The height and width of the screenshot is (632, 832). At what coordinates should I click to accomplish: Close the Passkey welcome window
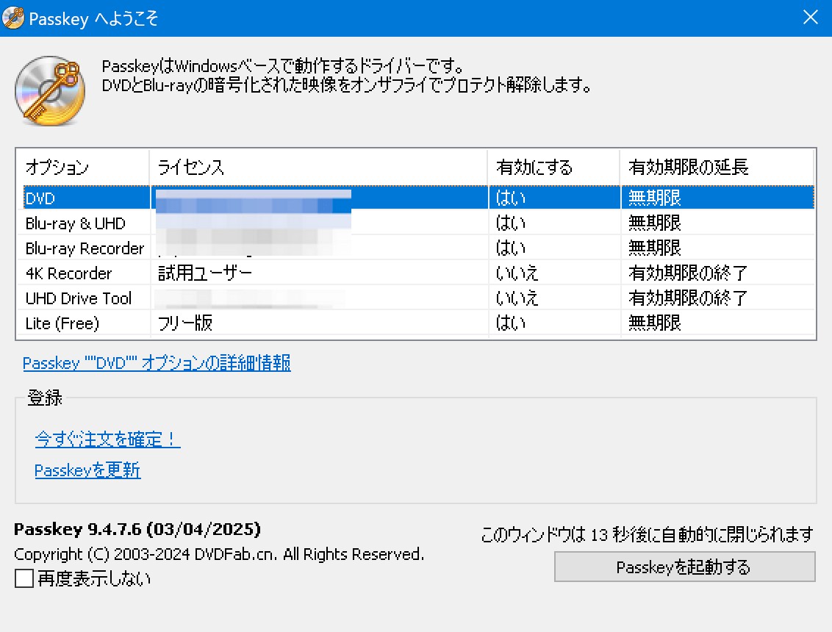[x=810, y=18]
